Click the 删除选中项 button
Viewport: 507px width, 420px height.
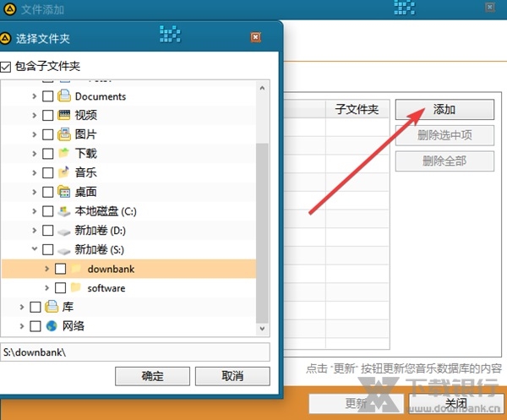pyautogui.click(x=444, y=135)
